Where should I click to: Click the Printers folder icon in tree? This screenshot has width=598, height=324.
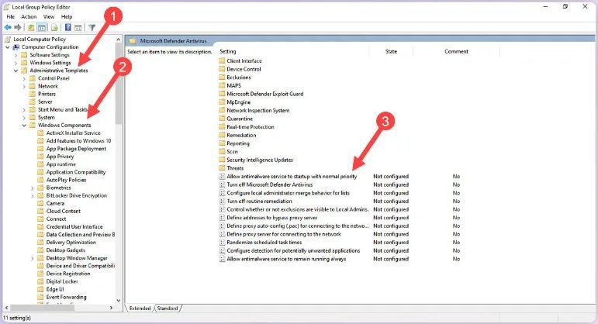pyautogui.click(x=33, y=94)
